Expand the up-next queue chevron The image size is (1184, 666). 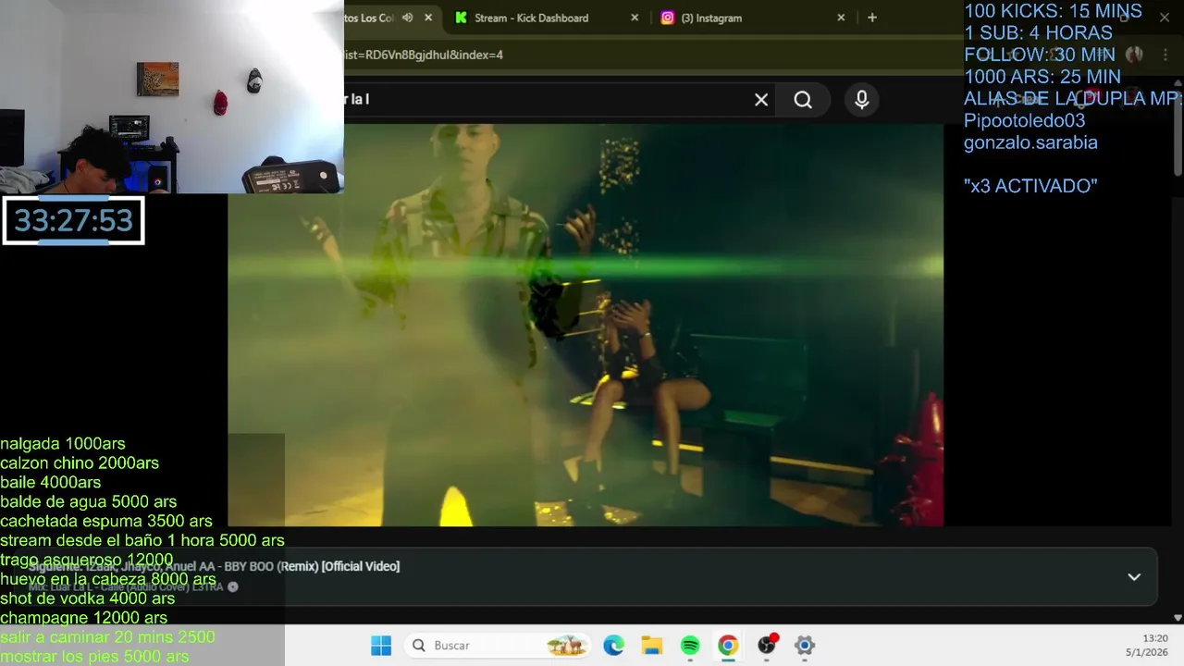coord(1134,577)
